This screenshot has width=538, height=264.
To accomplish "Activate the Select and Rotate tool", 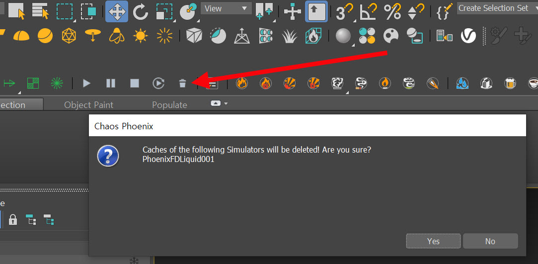I will tap(140, 11).
